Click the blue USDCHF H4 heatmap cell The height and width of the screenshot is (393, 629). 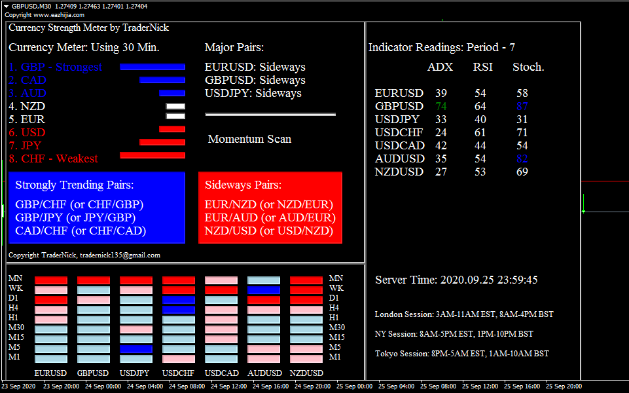pos(179,310)
